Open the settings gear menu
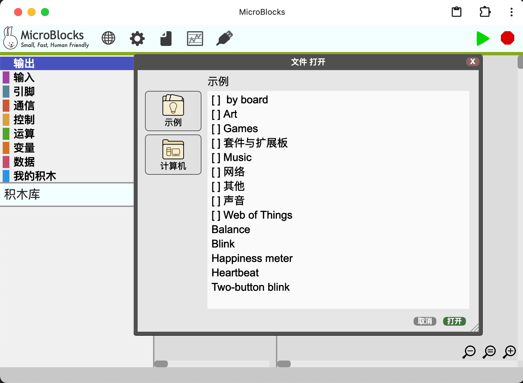The width and height of the screenshot is (523, 383). [137, 39]
